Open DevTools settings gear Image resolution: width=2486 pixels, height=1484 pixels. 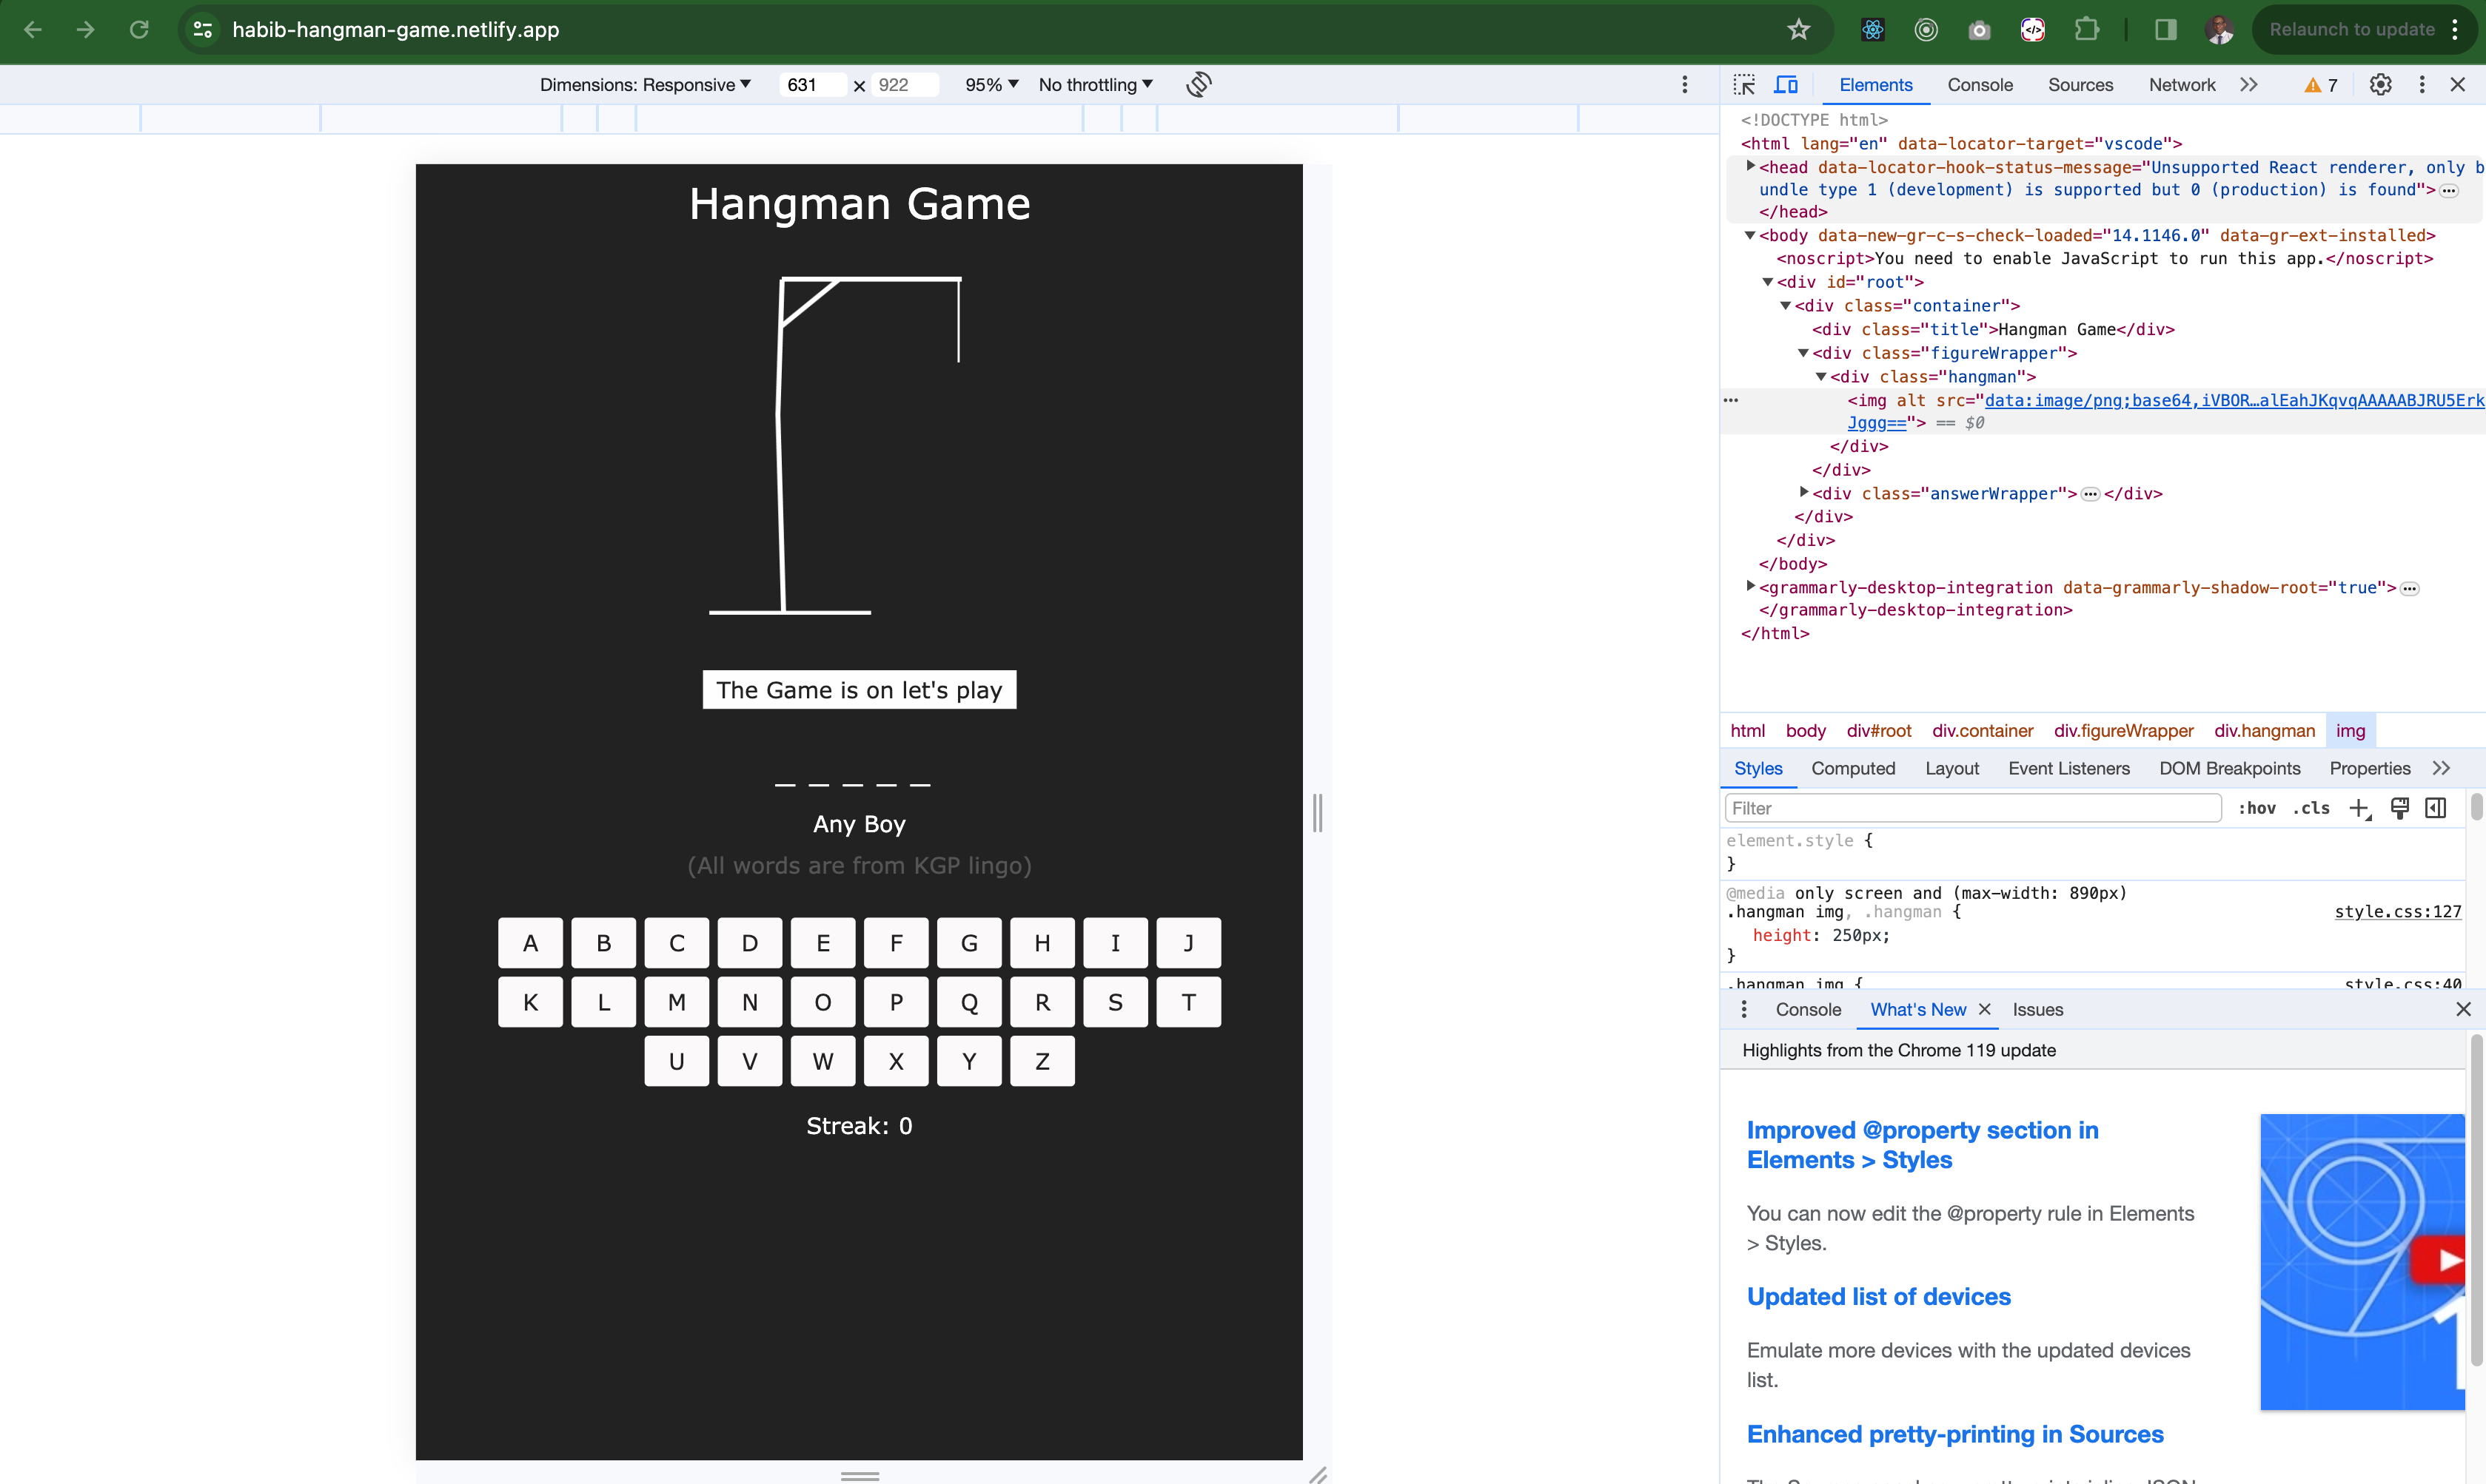2380,85
